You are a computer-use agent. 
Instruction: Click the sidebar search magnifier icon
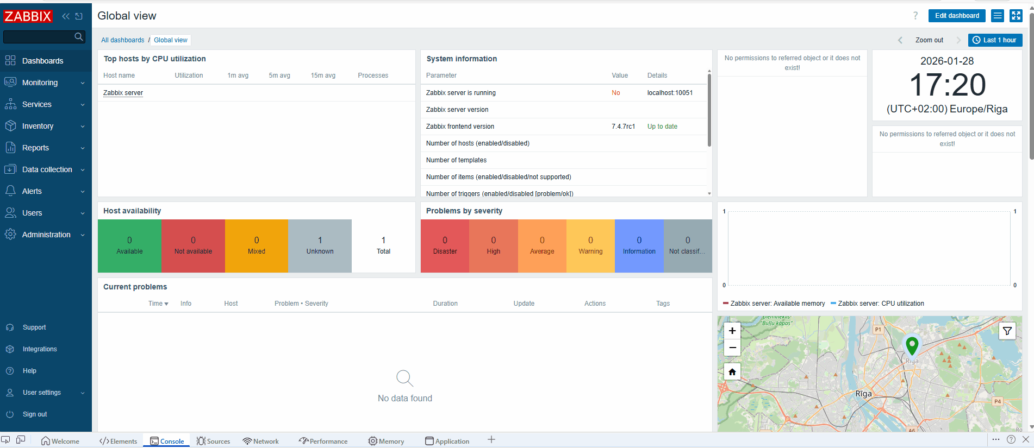coord(79,37)
